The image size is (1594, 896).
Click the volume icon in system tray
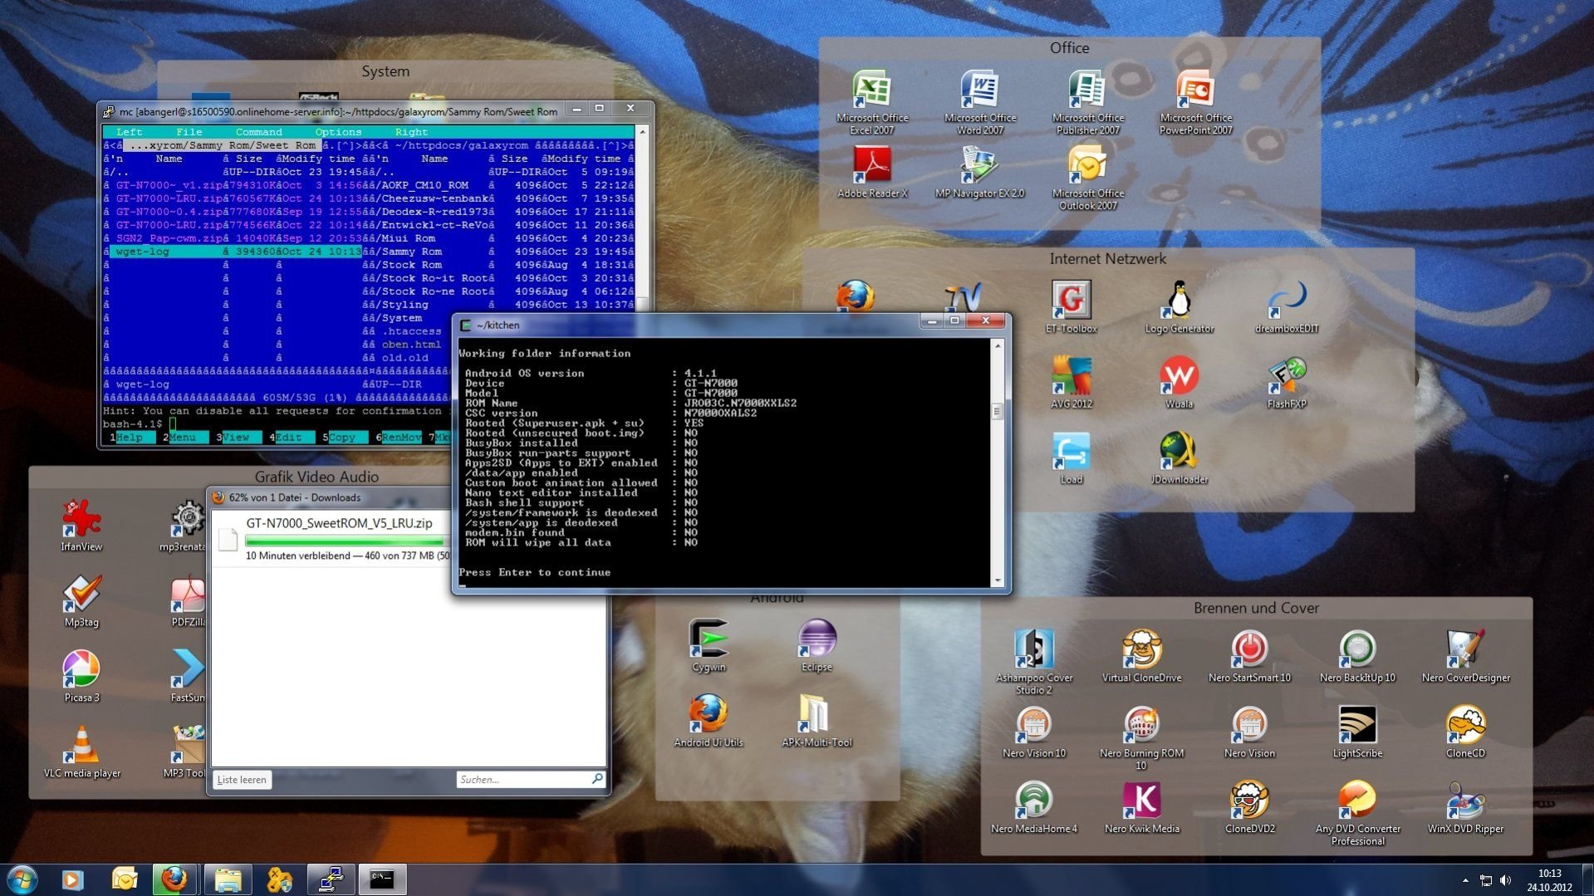1506,880
